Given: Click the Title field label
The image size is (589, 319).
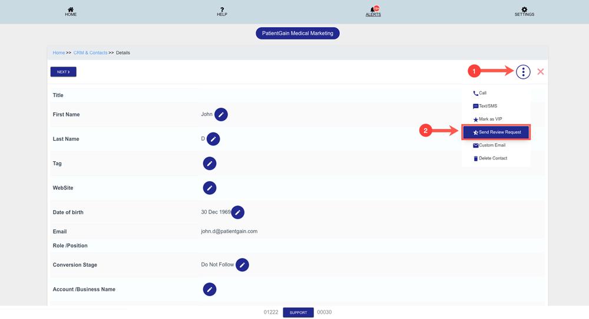Looking at the screenshot, I should pos(58,95).
